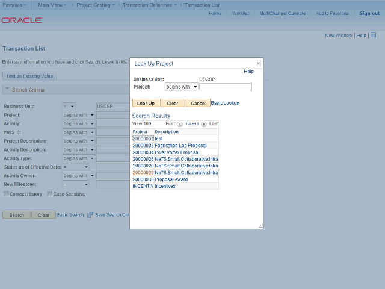The width and height of the screenshot is (385, 289).
Task: Select the Find an Existing Value tab
Action: (x=30, y=76)
